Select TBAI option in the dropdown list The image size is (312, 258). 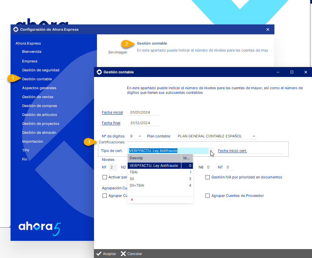click(x=160, y=172)
